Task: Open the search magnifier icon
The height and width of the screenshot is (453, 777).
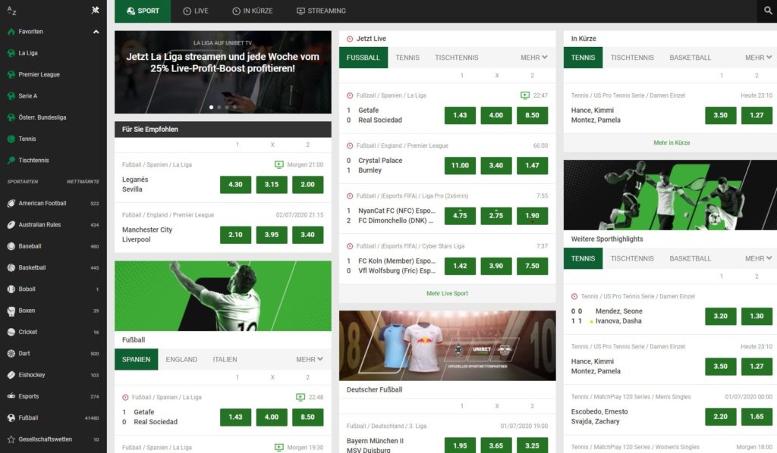Action: click(768, 11)
